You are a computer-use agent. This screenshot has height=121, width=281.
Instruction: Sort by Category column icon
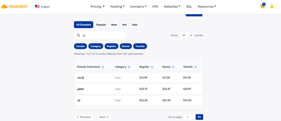(x=129, y=67)
